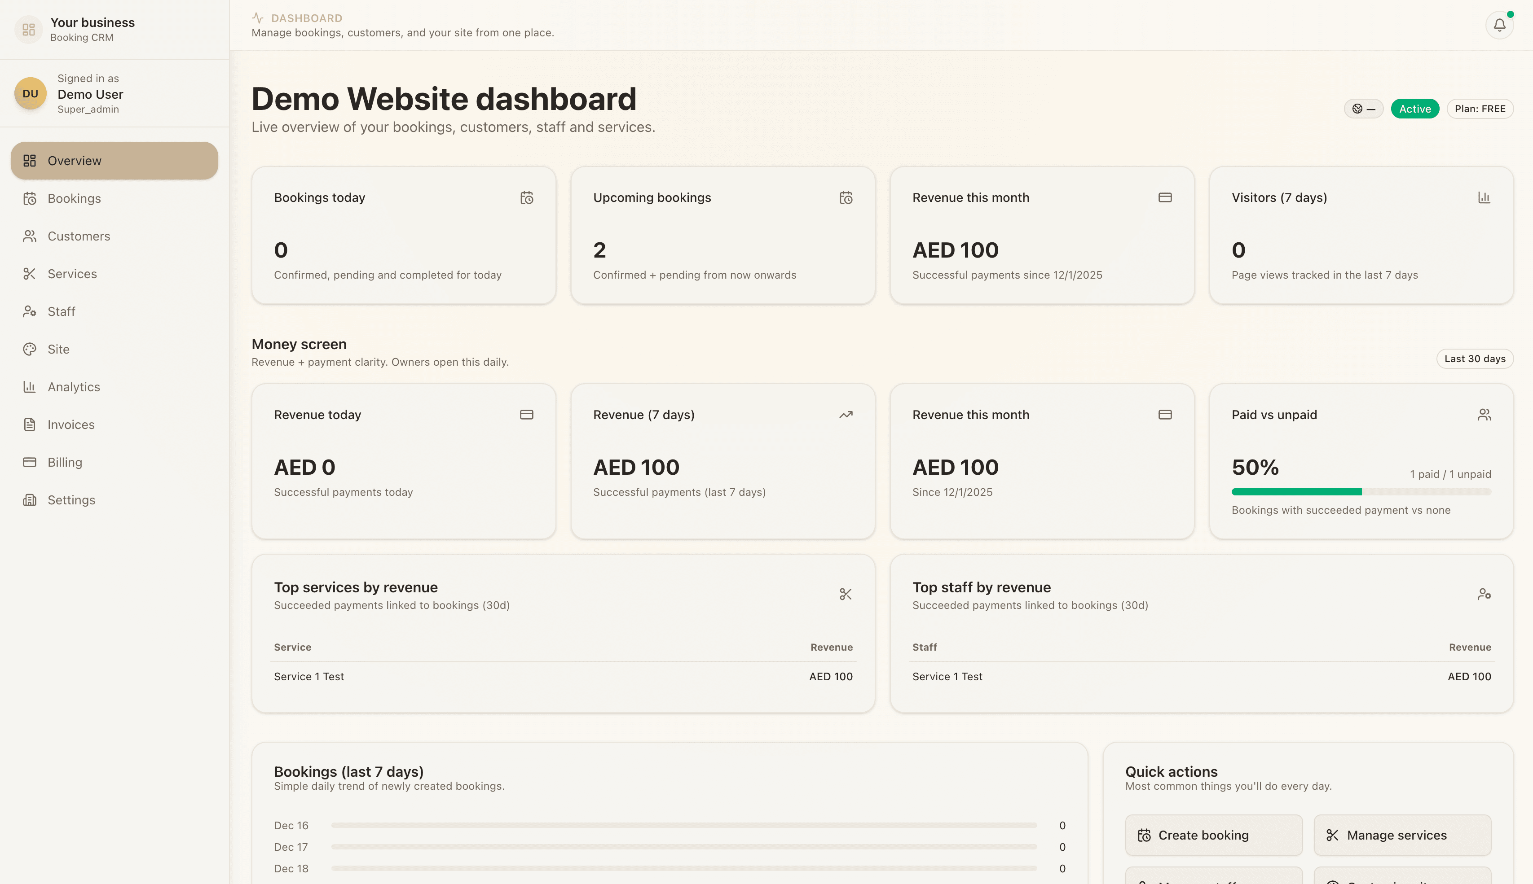This screenshot has width=1533, height=884.
Task: Click the calendar icon on Bookings today card
Action: click(x=527, y=197)
